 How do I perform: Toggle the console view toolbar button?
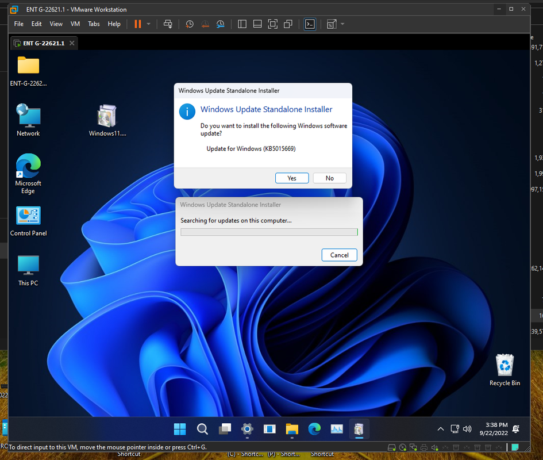point(310,24)
